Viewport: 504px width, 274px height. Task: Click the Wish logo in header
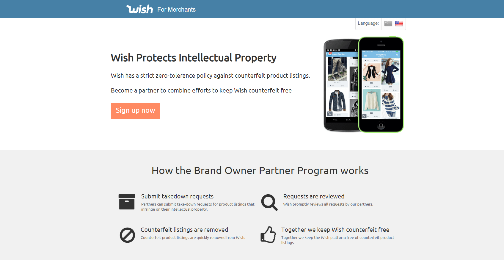139,9
